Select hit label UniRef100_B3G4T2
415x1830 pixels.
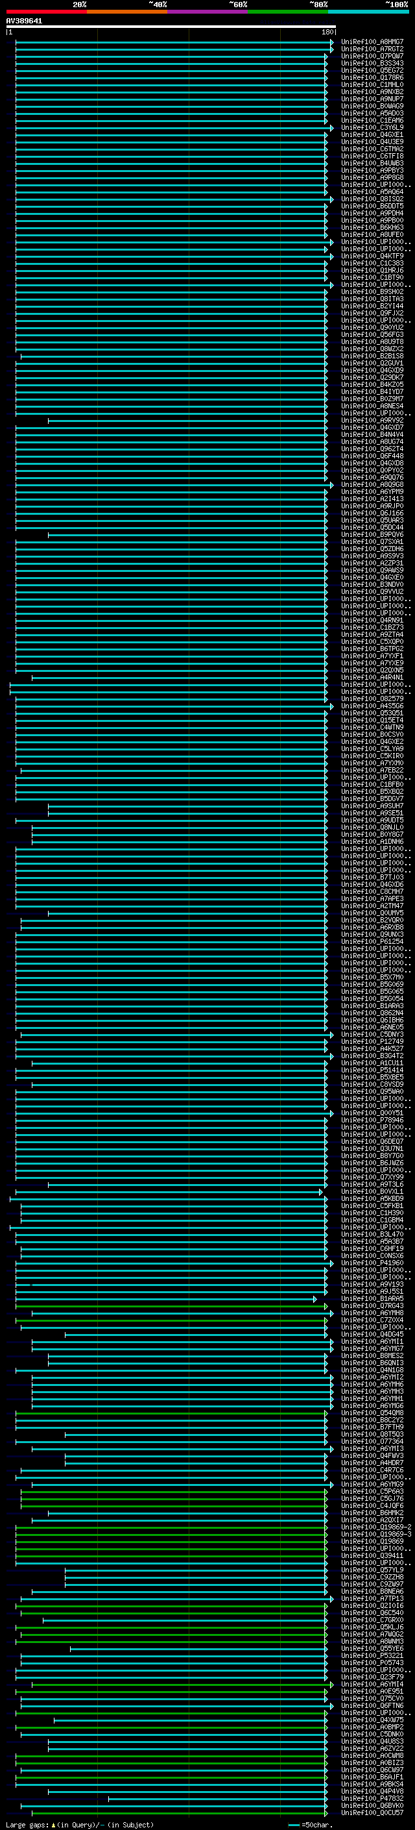click(x=372, y=1057)
